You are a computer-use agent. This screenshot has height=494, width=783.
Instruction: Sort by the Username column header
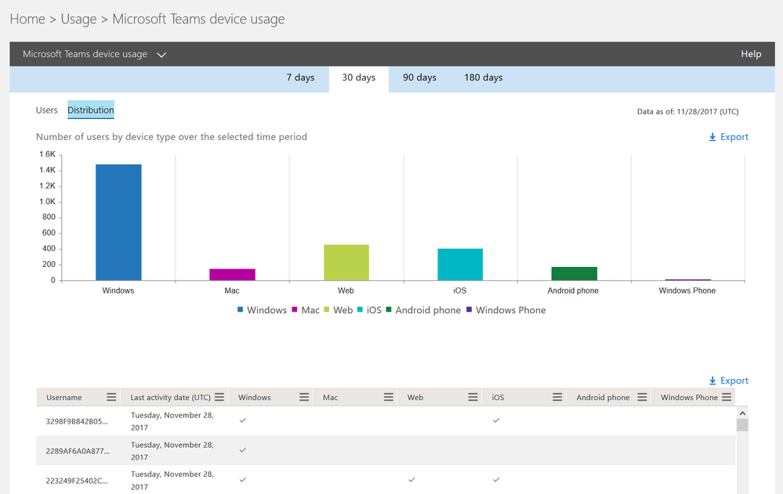(64, 398)
